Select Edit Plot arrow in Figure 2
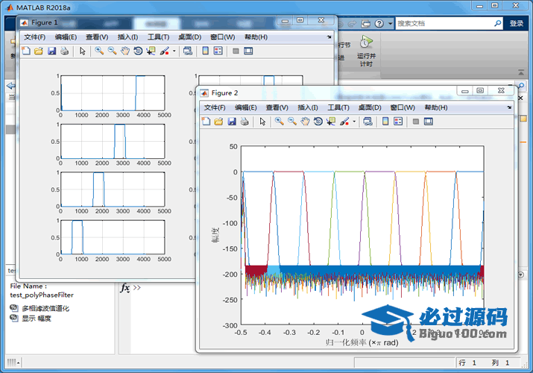The height and width of the screenshot is (373, 533). [x=262, y=122]
